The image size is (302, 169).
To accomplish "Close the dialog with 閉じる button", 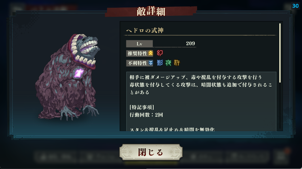I will [x=151, y=152].
